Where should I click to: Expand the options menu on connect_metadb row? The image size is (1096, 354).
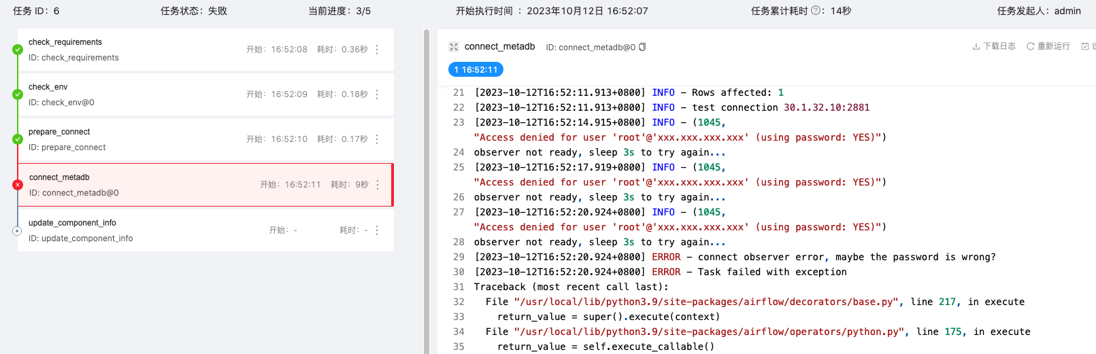click(x=378, y=185)
